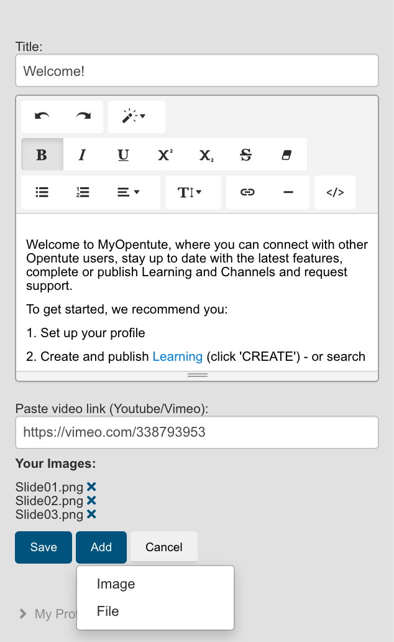Toggle strikethrough formatting

click(246, 154)
